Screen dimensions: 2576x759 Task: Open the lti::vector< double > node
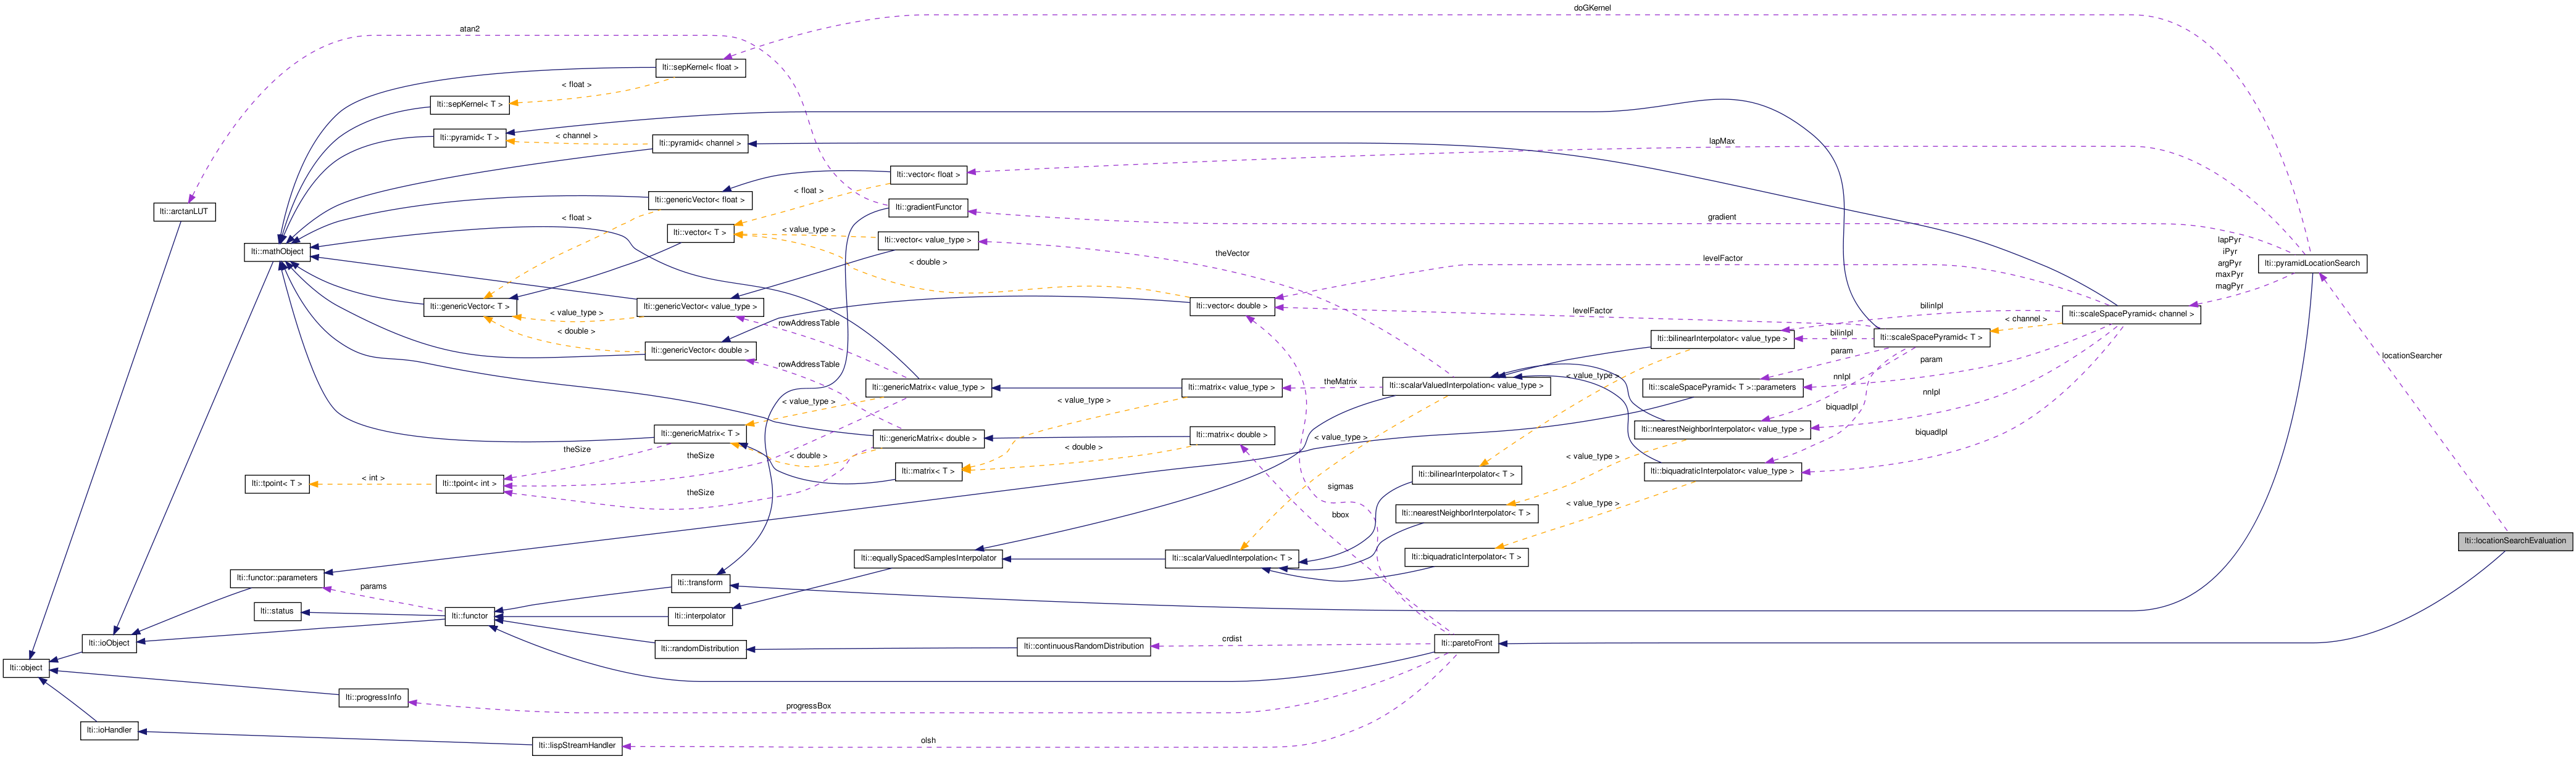(1232, 306)
